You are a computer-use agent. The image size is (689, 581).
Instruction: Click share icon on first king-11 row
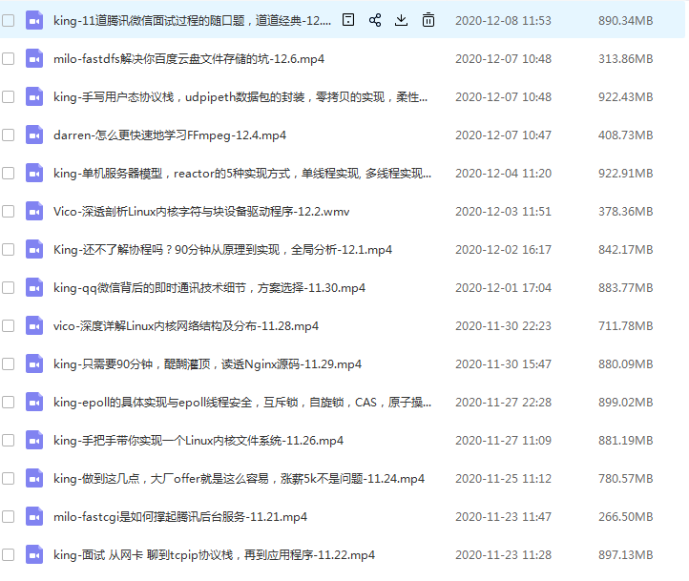375,20
